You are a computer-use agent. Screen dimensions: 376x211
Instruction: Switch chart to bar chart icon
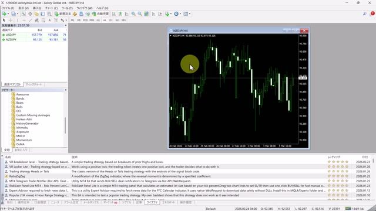click(x=114, y=14)
